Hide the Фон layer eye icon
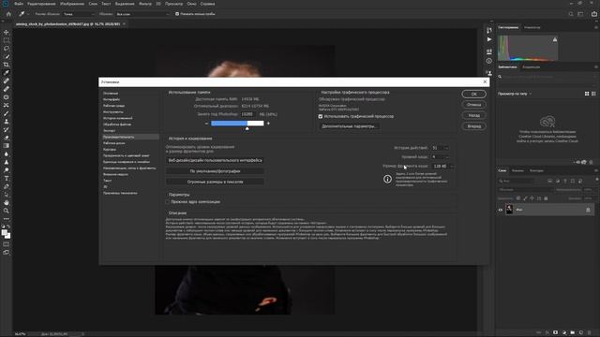Image resolution: width=600 pixels, height=337 pixels. (500, 210)
